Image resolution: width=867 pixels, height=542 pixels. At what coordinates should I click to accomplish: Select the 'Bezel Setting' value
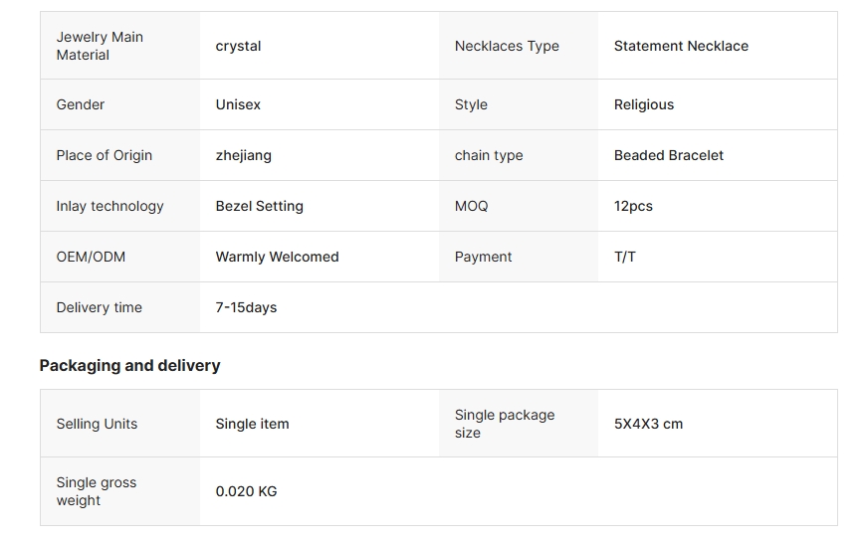(260, 206)
